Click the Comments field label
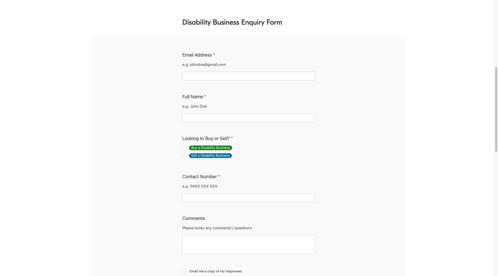The image size is (498, 276). [x=193, y=218]
